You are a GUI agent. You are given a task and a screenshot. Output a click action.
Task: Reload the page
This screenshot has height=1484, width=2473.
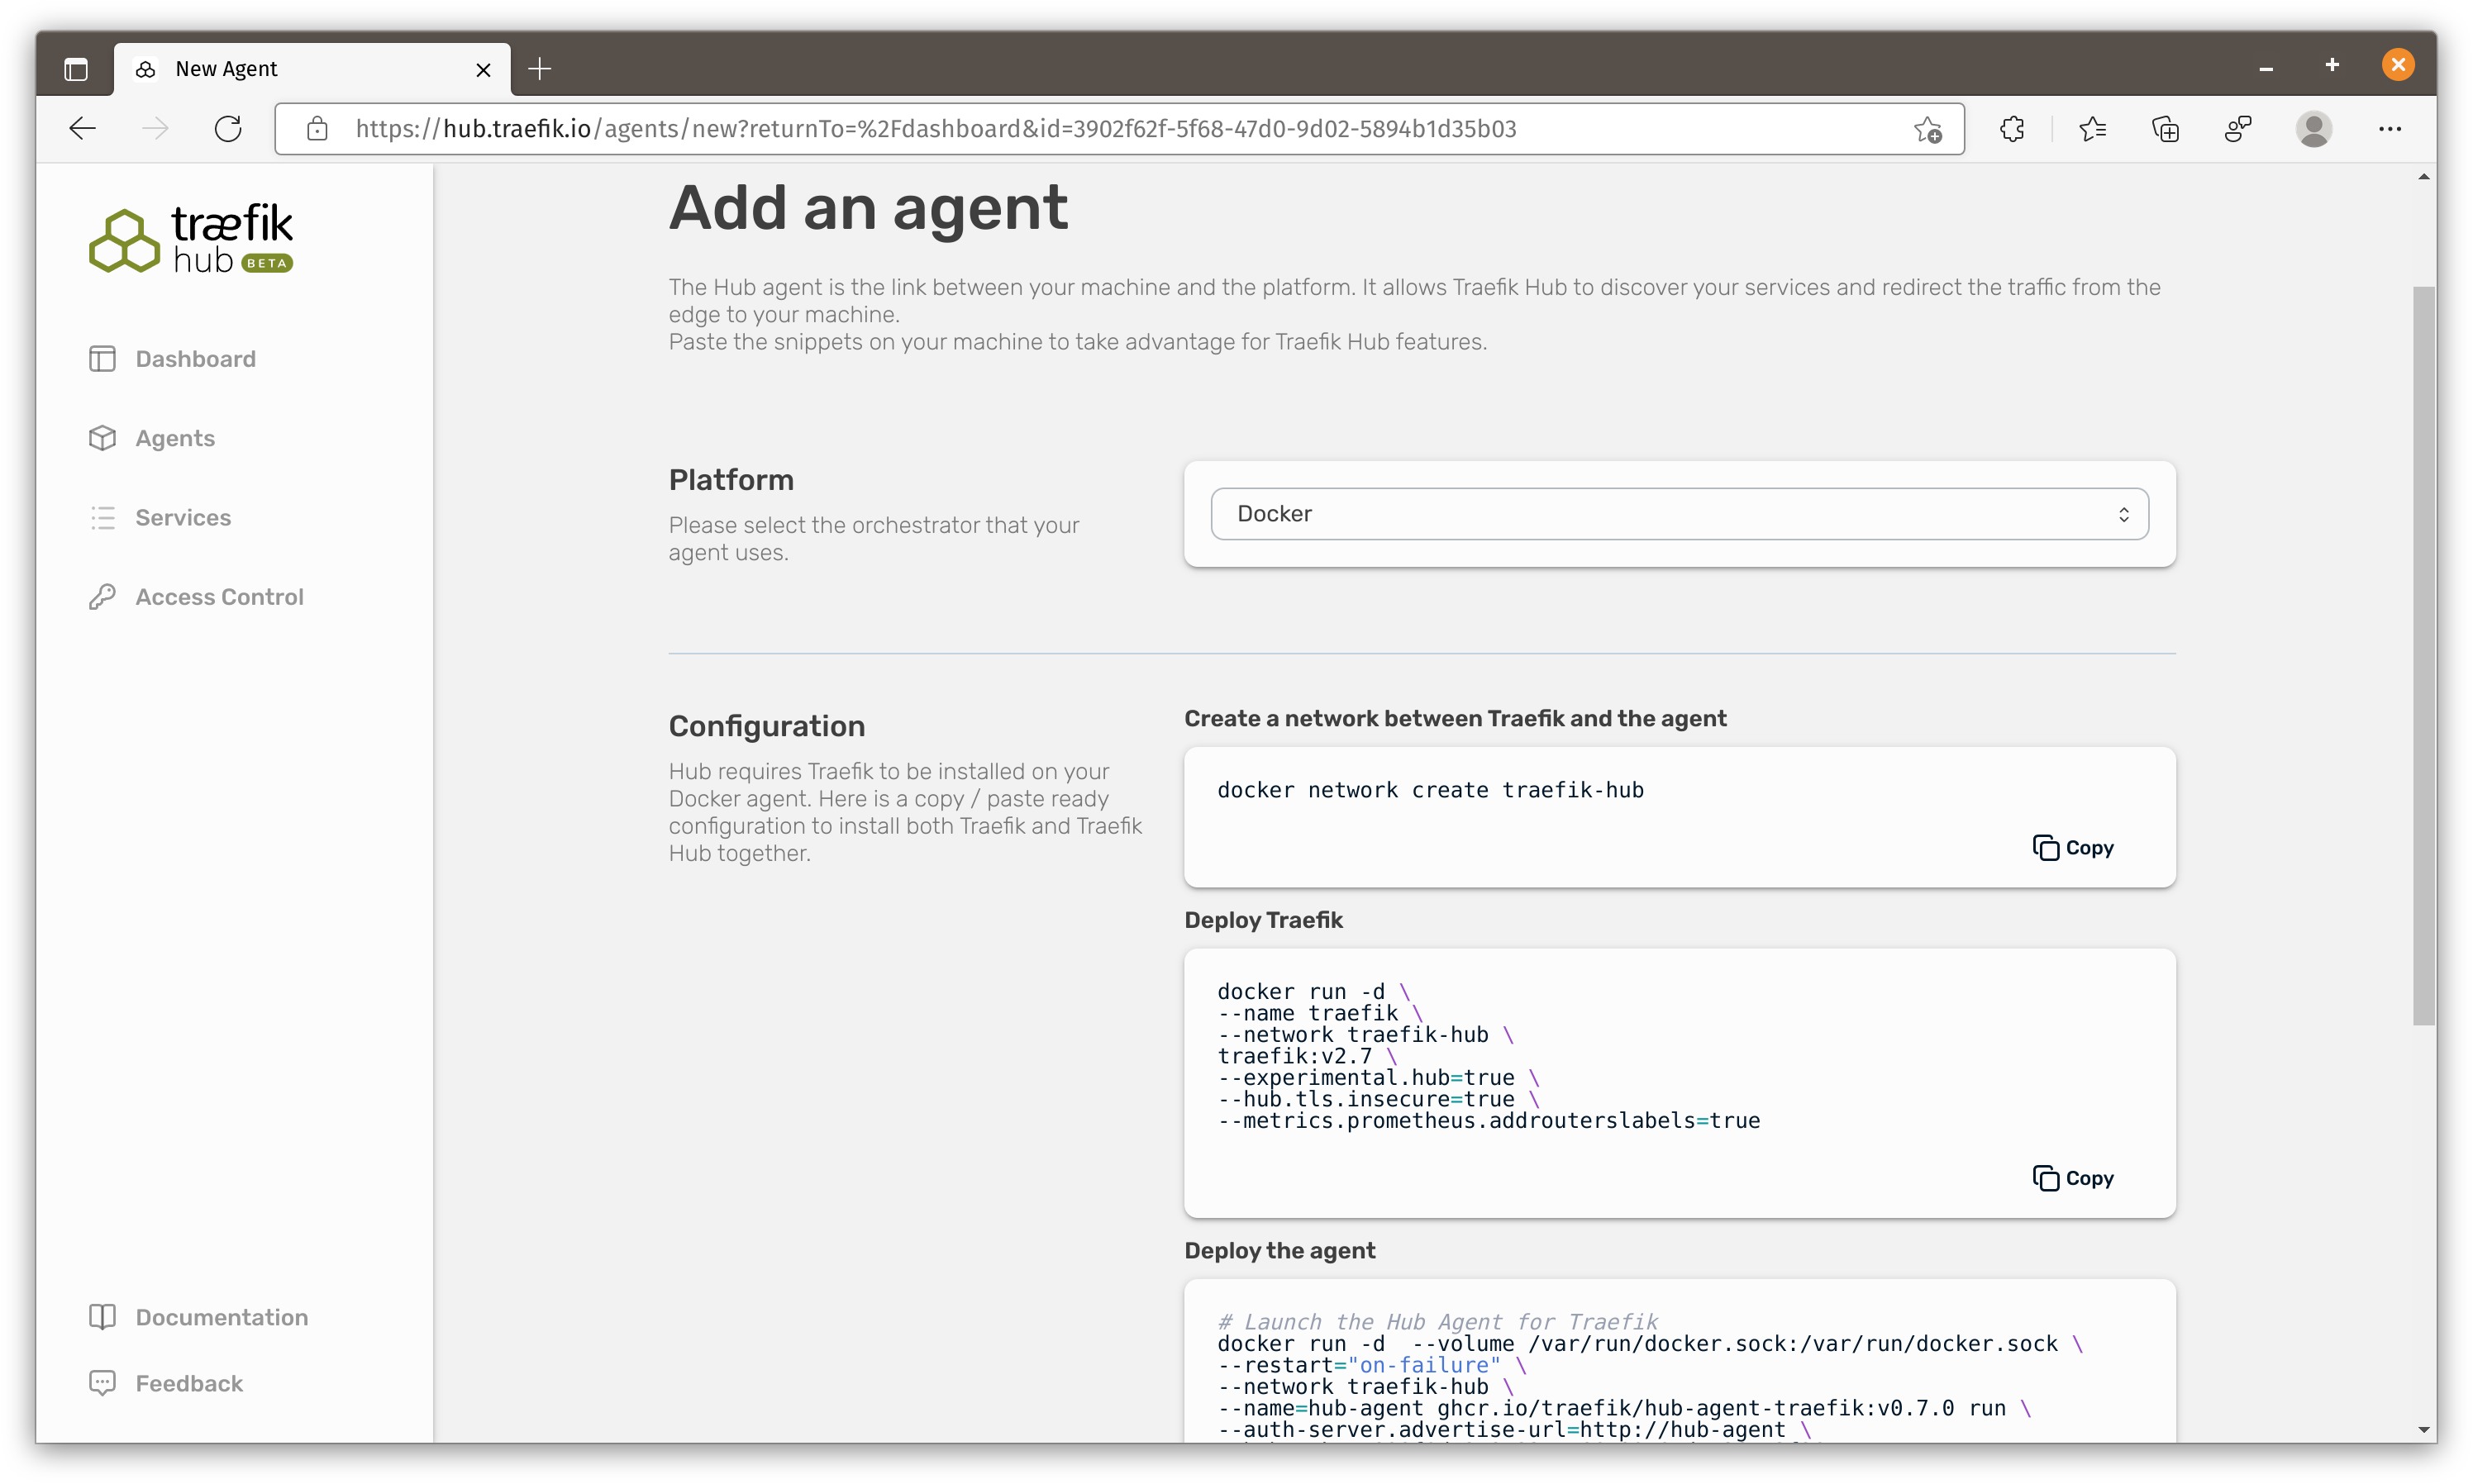pyautogui.click(x=228, y=129)
